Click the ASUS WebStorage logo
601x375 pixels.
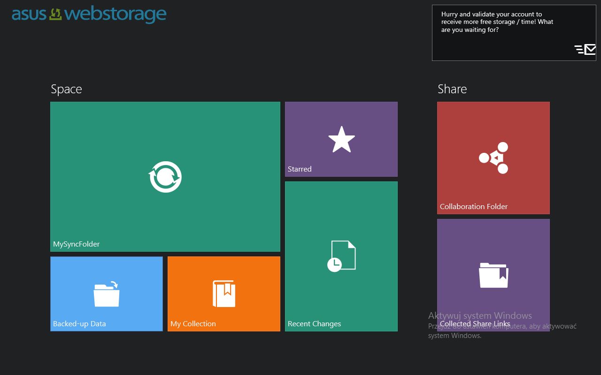click(x=89, y=14)
